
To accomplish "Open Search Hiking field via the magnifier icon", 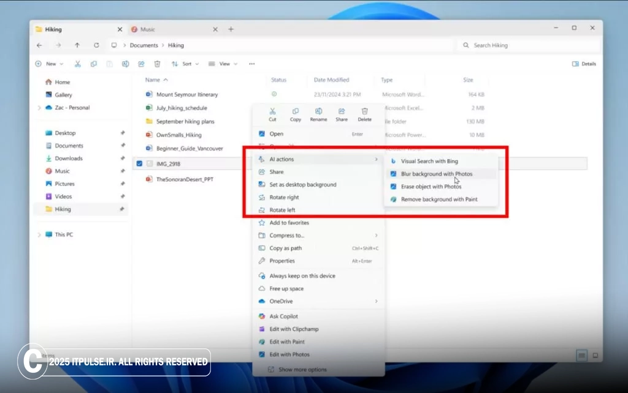I will pos(467,45).
